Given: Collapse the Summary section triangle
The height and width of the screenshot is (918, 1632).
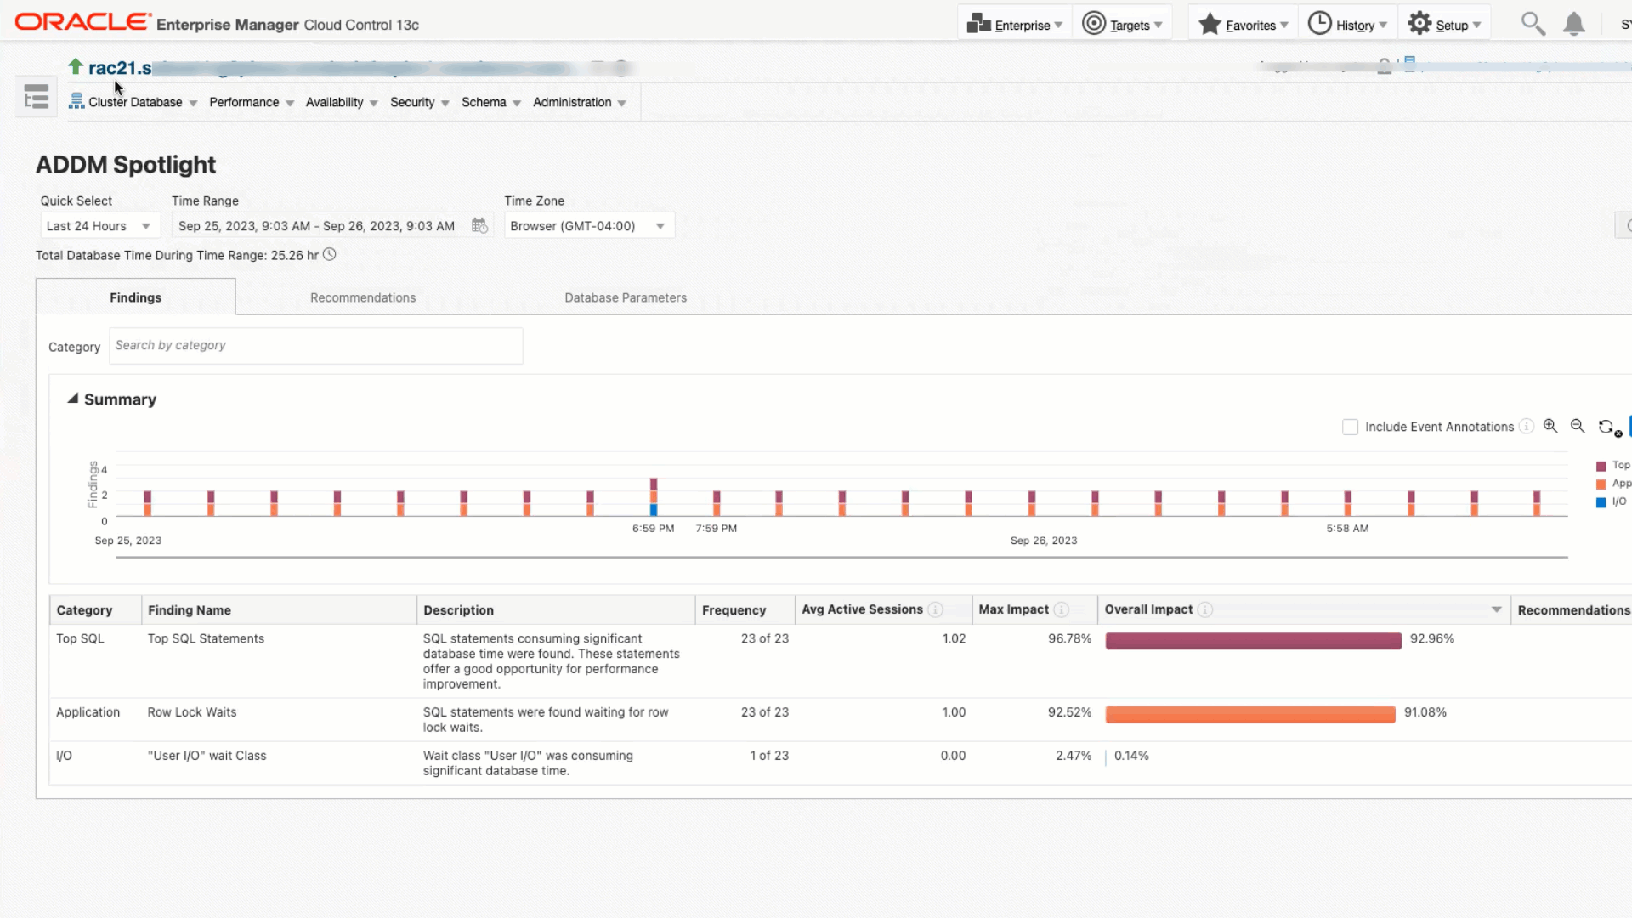Looking at the screenshot, I should [73, 399].
